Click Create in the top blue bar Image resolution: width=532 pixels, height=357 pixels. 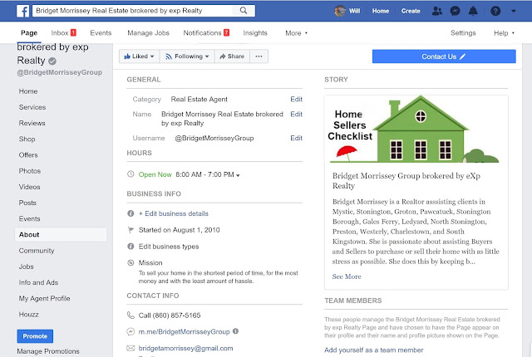tap(411, 11)
